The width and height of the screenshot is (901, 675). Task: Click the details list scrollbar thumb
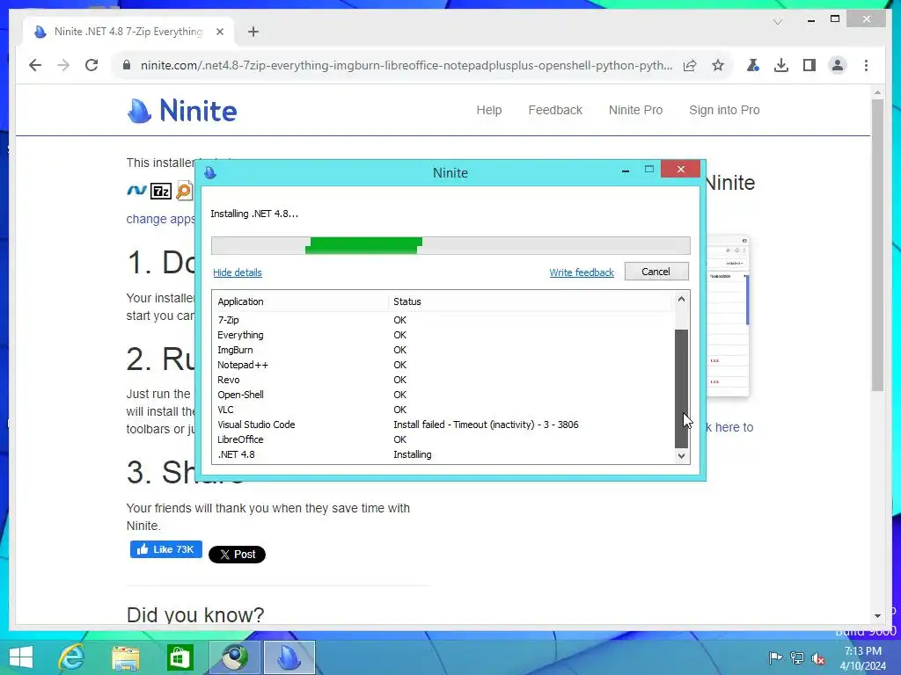(x=681, y=388)
